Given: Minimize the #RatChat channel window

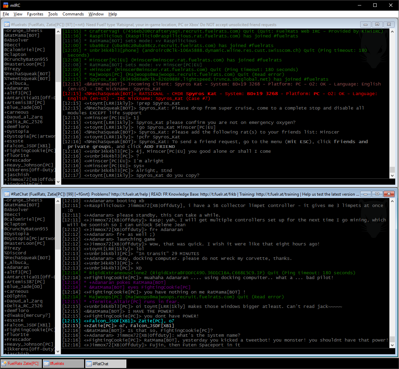Looking at the screenshot, I should (365, 194).
